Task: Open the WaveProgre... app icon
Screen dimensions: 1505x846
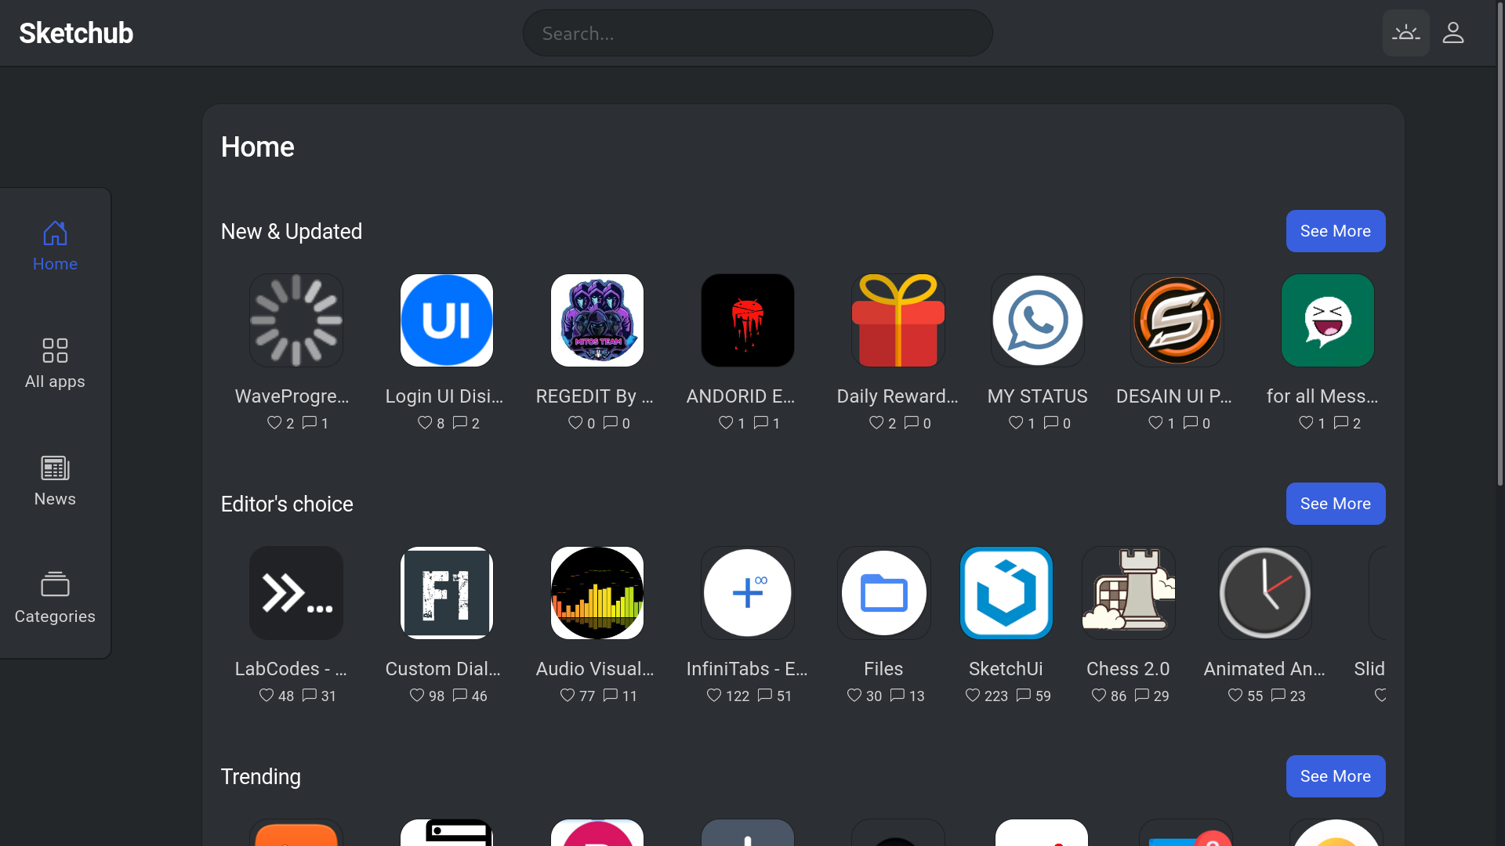Action: coord(296,320)
